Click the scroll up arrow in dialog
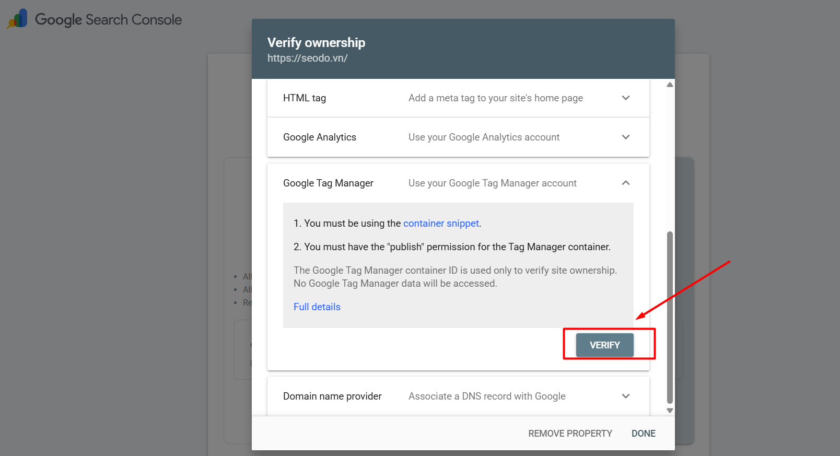This screenshot has width=840, height=456. 670,85
